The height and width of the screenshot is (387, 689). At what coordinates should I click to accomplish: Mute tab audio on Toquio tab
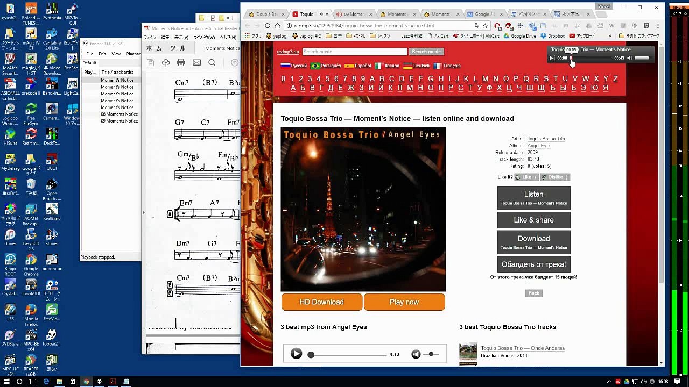321,14
